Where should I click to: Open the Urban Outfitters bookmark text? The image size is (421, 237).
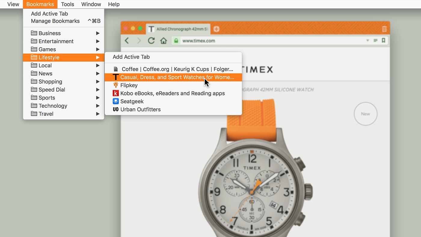[x=140, y=109]
